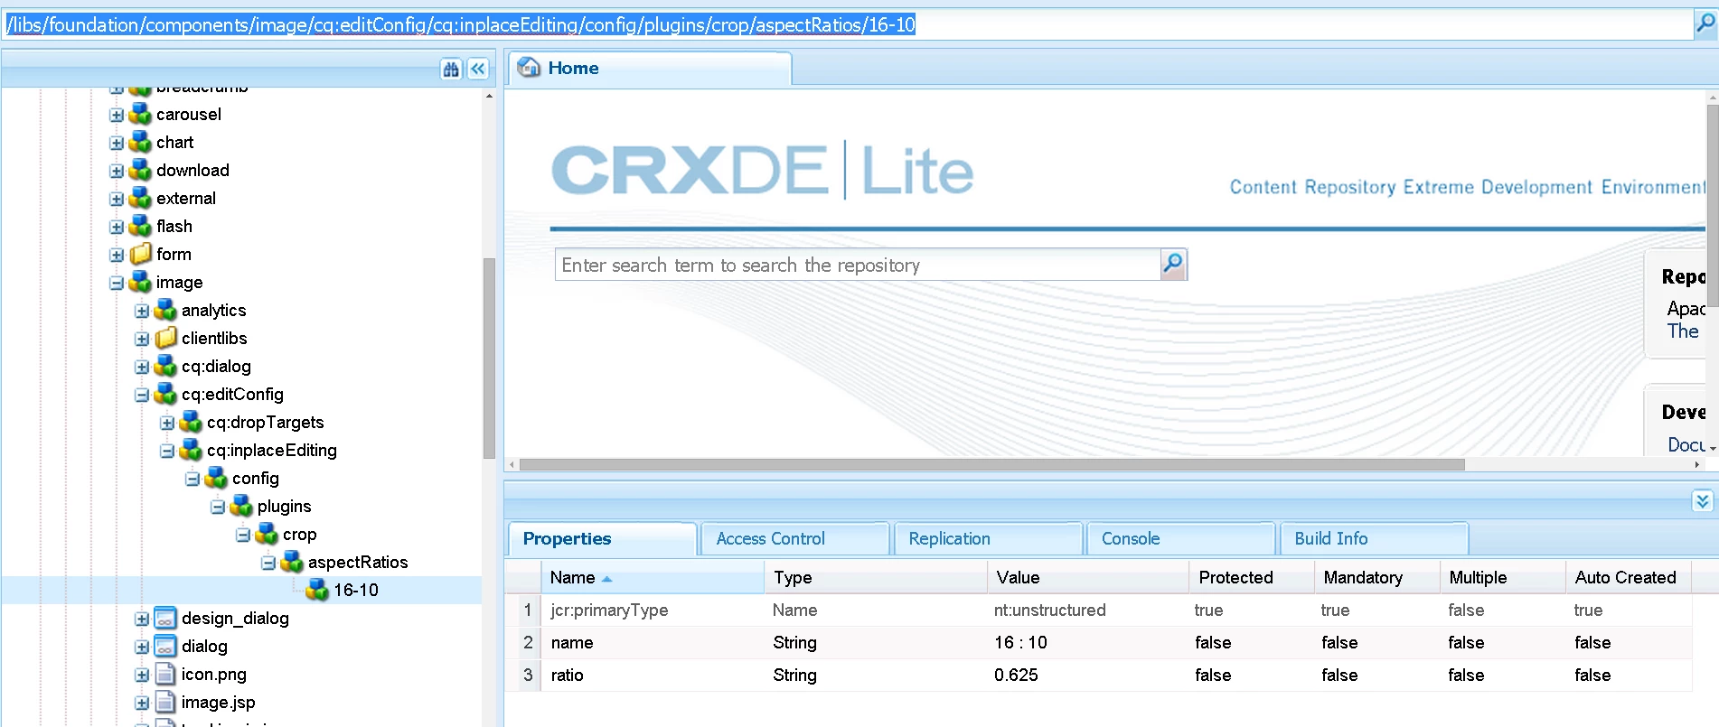Screen dimensions: 1719x727
Task: Click the Multiple column header
Action: click(x=1502, y=577)
